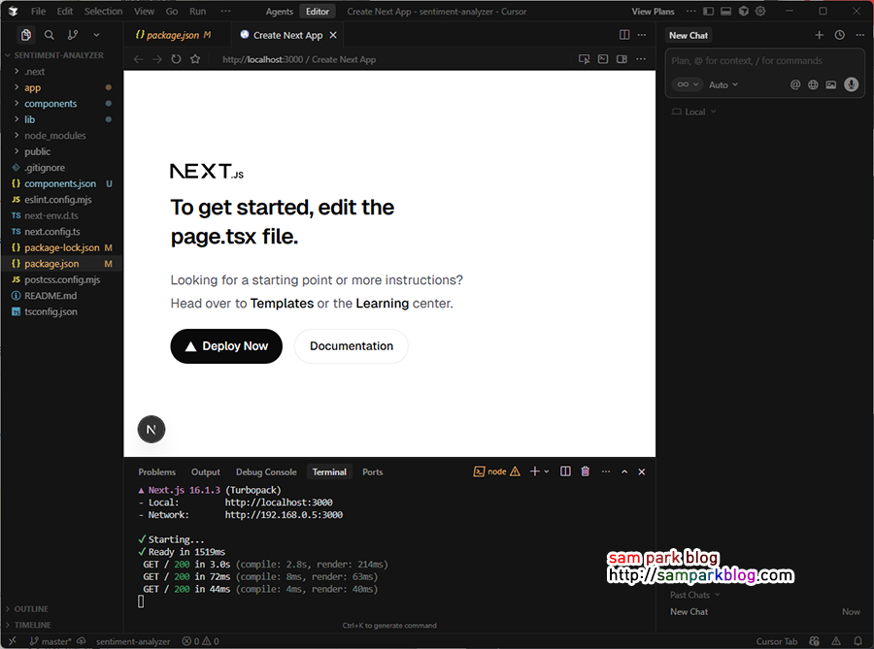This screenshot has width=874, height=649.
Task: Split the terminal
Action: (x=565, y=471)
